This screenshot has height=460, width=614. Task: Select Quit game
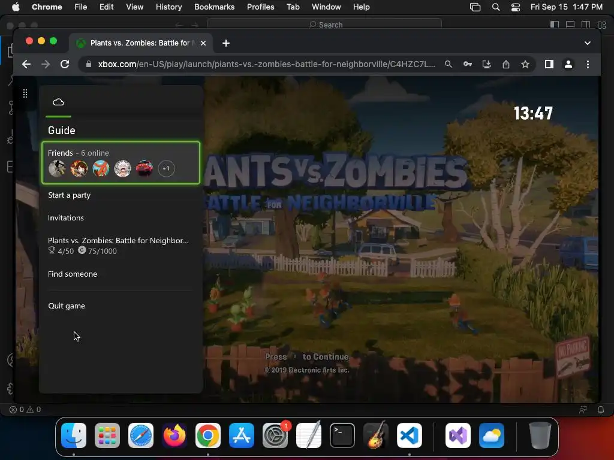coord(67,306)
